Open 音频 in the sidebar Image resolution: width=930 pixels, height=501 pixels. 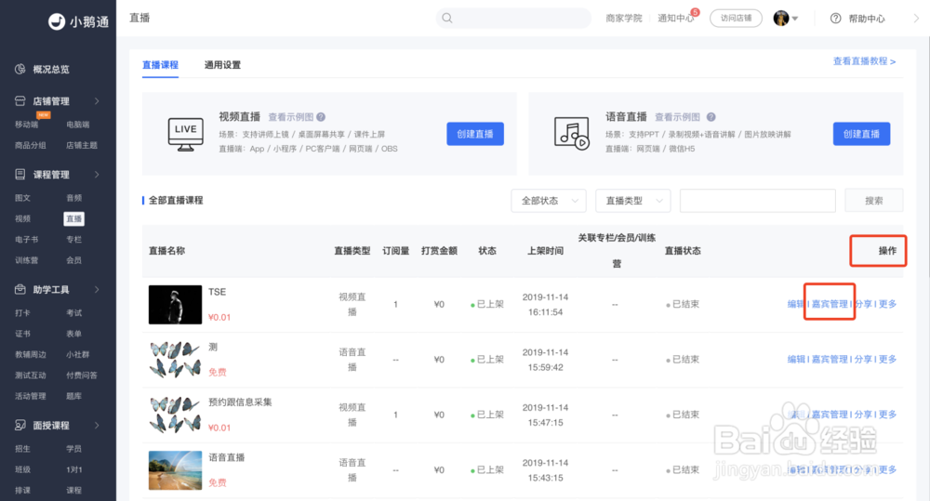tap(74, 198)
